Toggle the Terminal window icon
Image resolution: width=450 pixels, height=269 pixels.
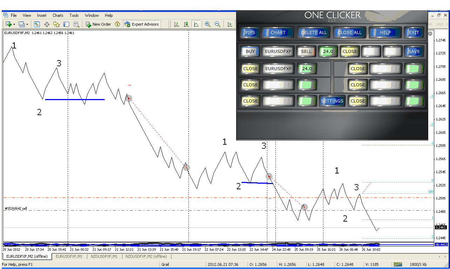click(x=66, y=24)
